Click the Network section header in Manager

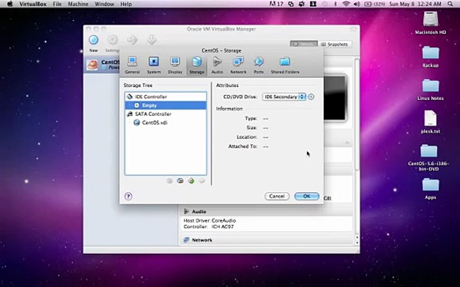pos(202,240)
